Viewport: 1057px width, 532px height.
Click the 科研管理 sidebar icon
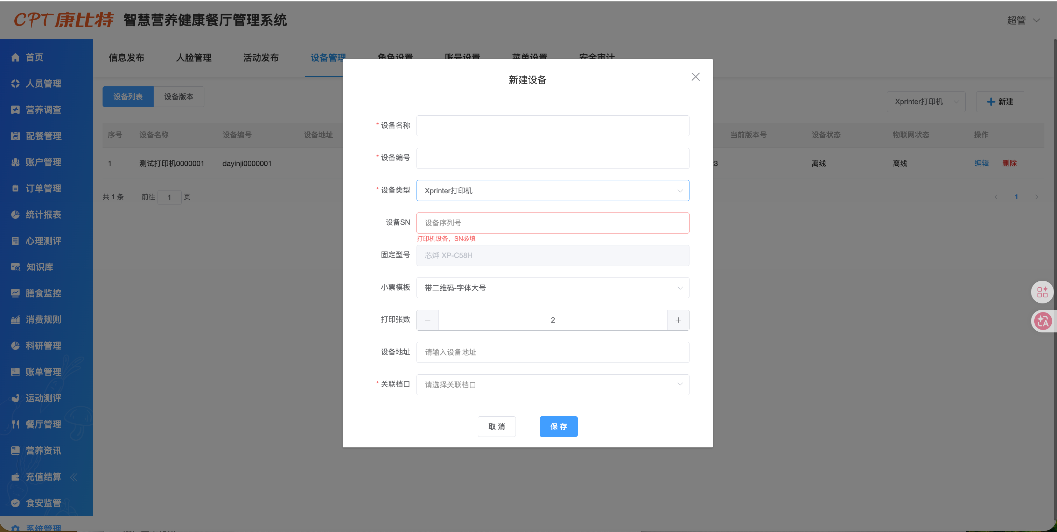click(x=15, y=346)
